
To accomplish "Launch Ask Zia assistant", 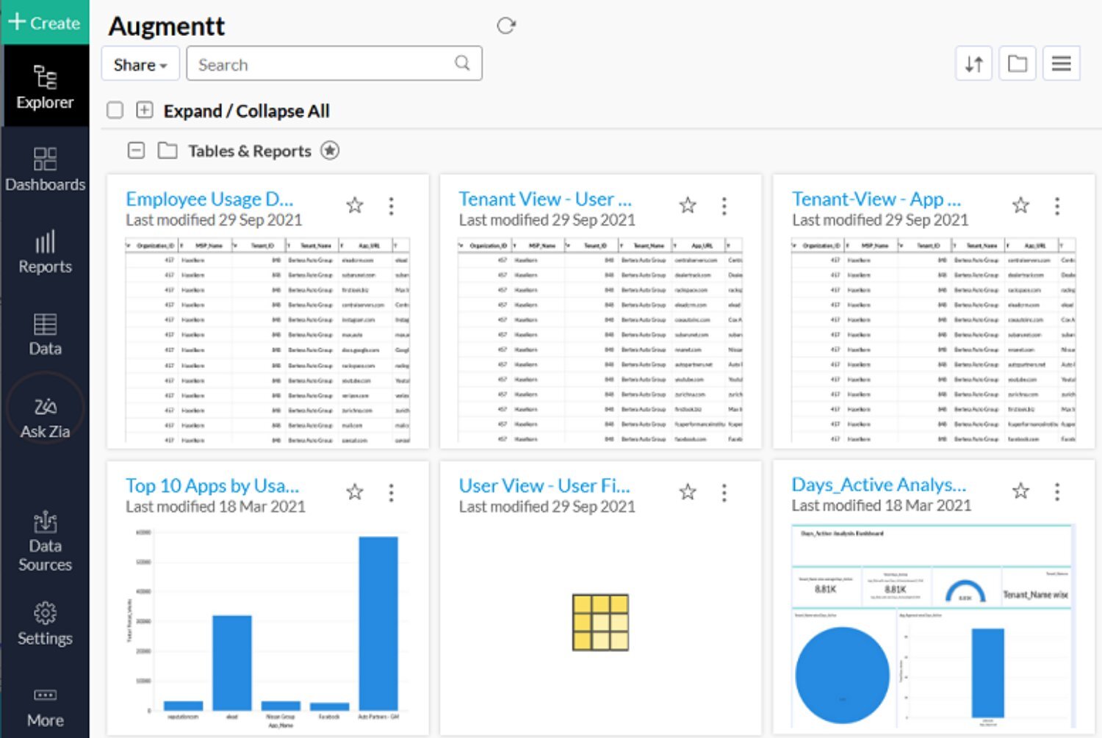I will click(45, 416).
